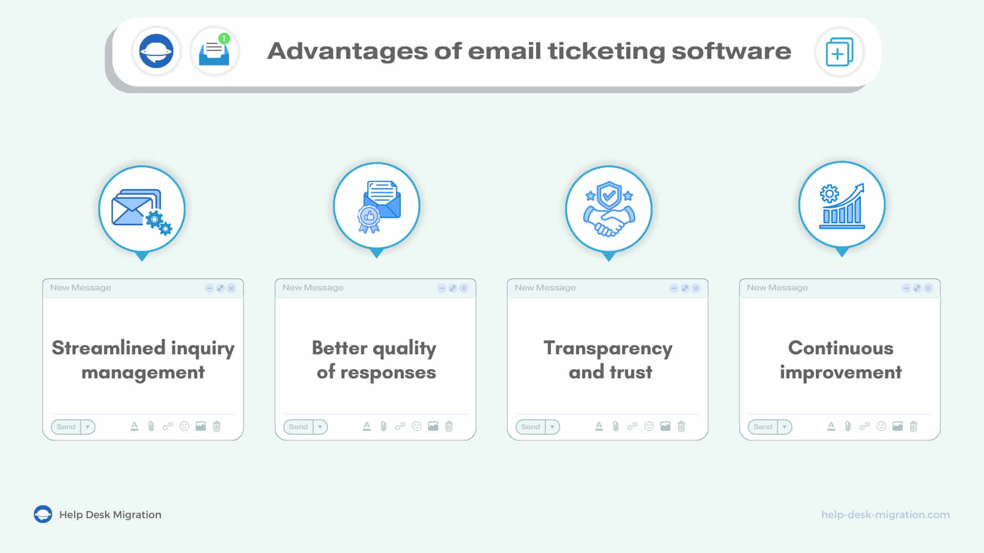Toggle image icon on Continuous Improvement card
984x553 pixels.
897,426
